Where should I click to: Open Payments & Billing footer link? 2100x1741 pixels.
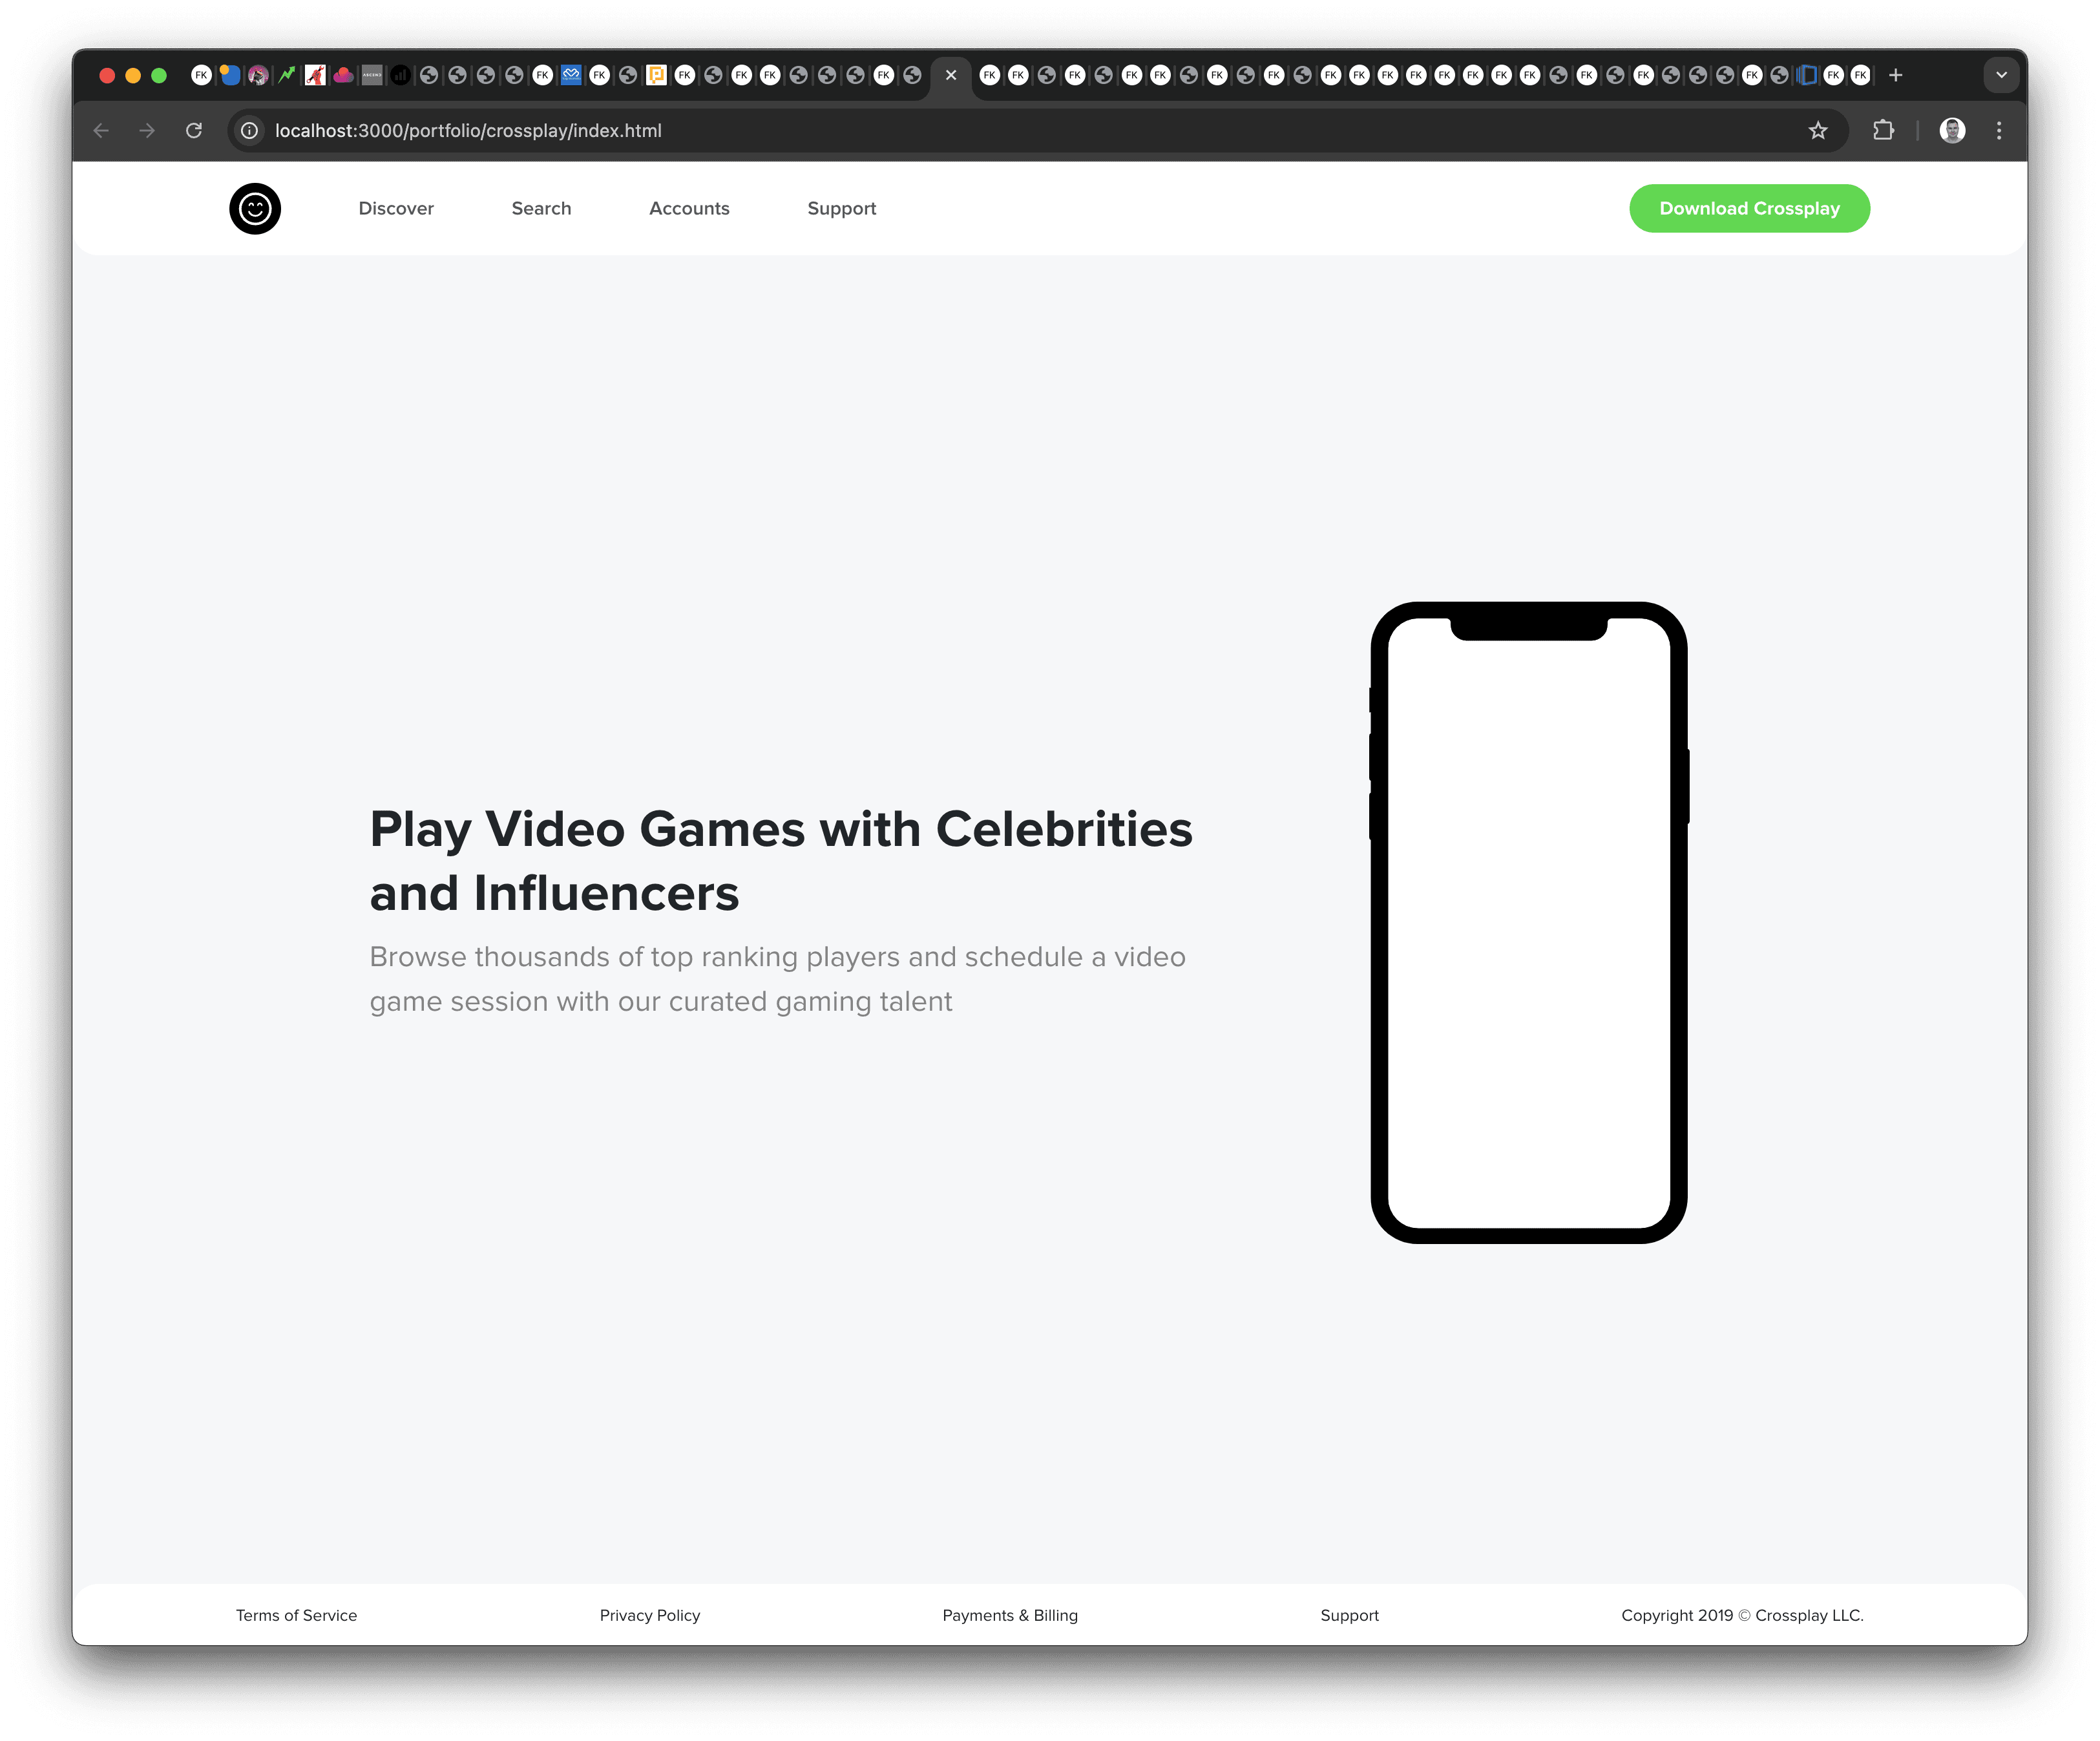coord(1010,1615)
